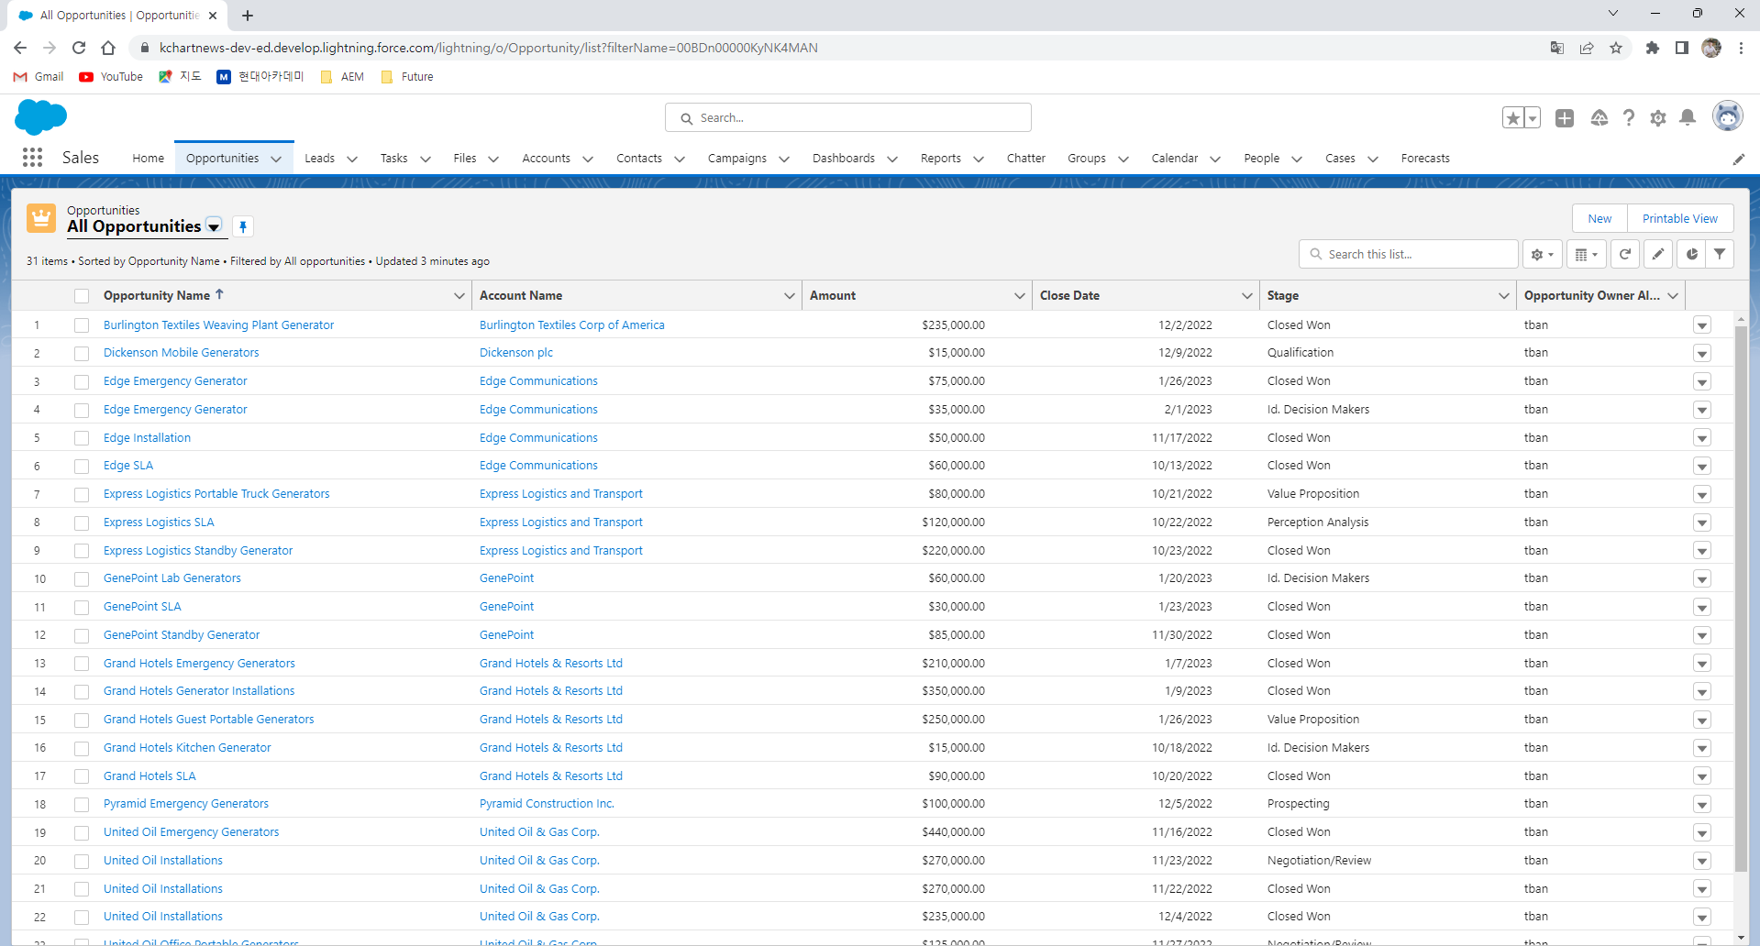Open the Accounts tab
The image size is (1760, 946).
click(546, 158)
